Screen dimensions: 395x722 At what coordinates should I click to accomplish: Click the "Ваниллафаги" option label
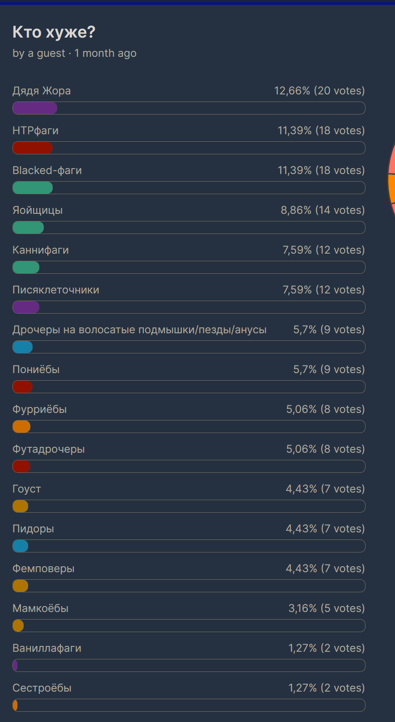47,648
